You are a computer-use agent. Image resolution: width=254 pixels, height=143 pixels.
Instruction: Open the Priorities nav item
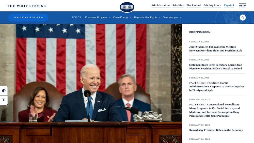178,5
